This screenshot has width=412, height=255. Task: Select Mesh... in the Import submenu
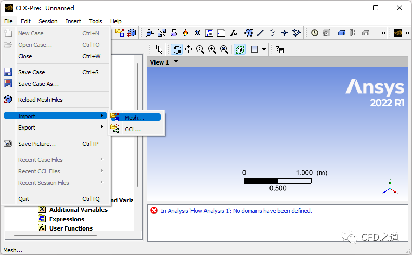click(135, 118)
